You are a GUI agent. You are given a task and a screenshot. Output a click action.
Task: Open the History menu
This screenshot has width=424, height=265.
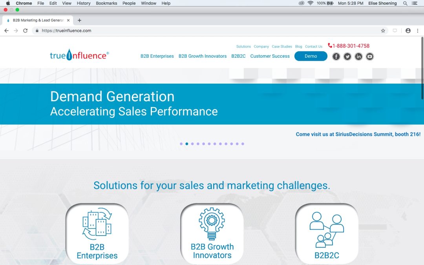[x=84, y=3]
